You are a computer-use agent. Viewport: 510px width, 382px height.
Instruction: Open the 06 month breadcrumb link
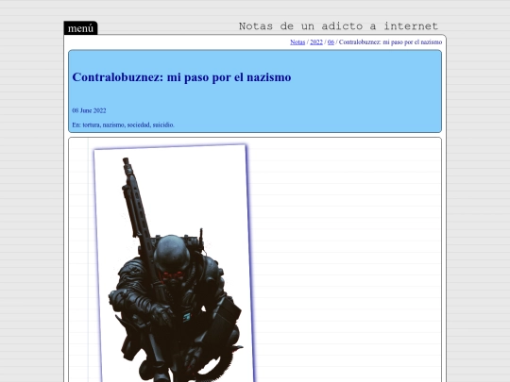[x=331, y=42]
